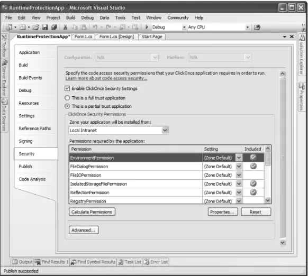Image resolution: width=308 pixels, height=276 pixels.
Task: Save the file with the floppy disk icon
Action: (45, 27)
